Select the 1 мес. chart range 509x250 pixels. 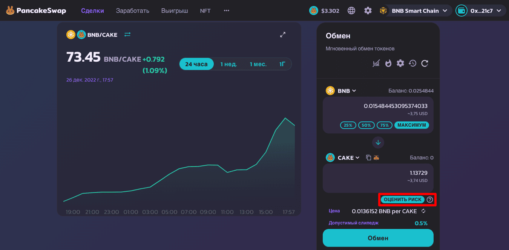pos(258,64)
